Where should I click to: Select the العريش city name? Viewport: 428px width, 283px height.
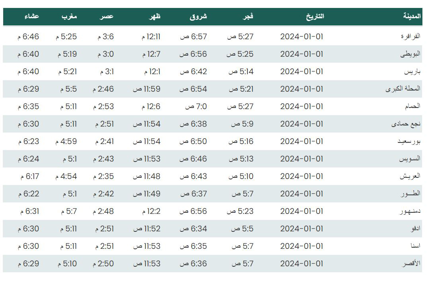point(410,177)
